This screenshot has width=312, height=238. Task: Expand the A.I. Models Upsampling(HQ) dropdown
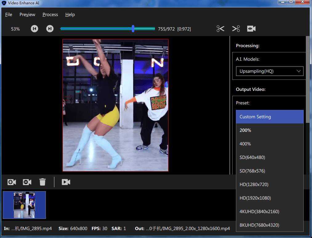pos(269,71)
